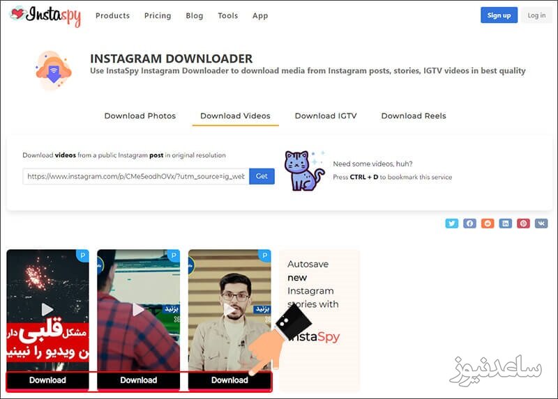Screen dimensions: 558x399
Task: Download the plaid shirt video
Action: pos(138,380)
